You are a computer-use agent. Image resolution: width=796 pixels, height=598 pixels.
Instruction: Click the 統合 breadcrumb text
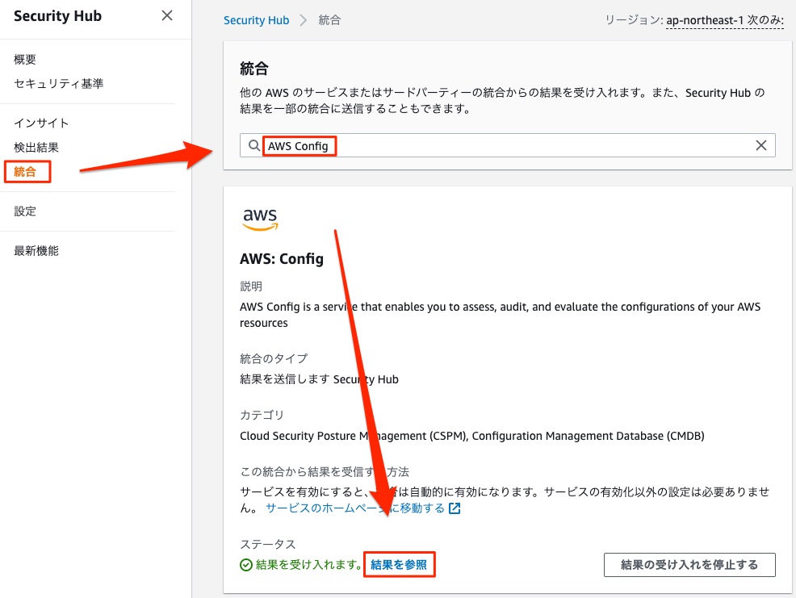point(329,20)
